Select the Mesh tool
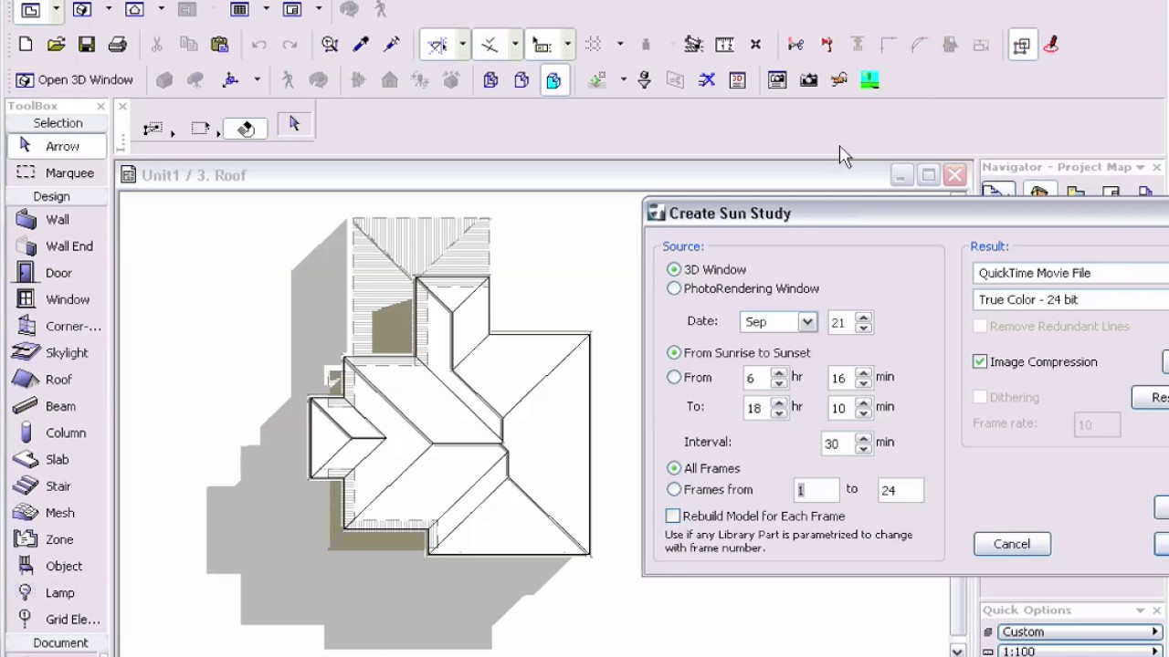The image size is (1169, 657). pos(57,513)
